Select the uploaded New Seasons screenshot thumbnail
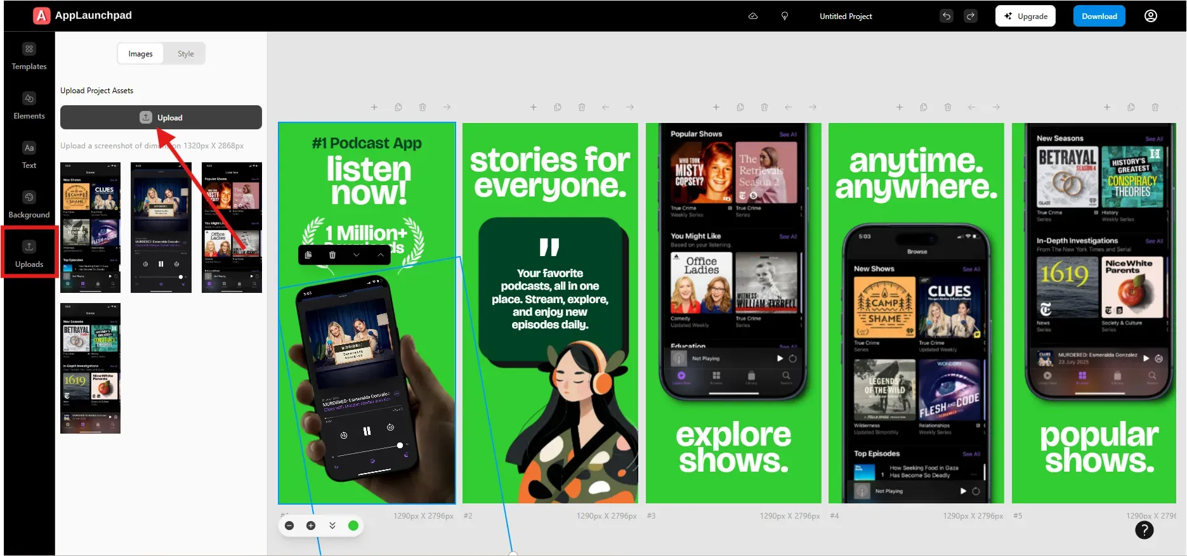Screen dimensions: 1187x556 pos(90,368)
